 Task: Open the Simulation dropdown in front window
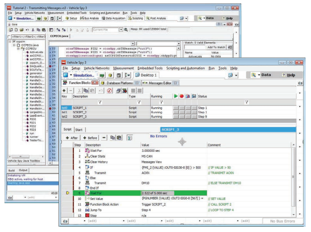point(71,75)
